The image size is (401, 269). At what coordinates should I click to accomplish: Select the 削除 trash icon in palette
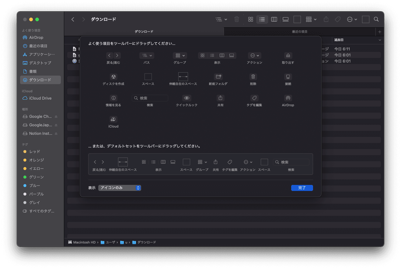(x=253, y=77)
